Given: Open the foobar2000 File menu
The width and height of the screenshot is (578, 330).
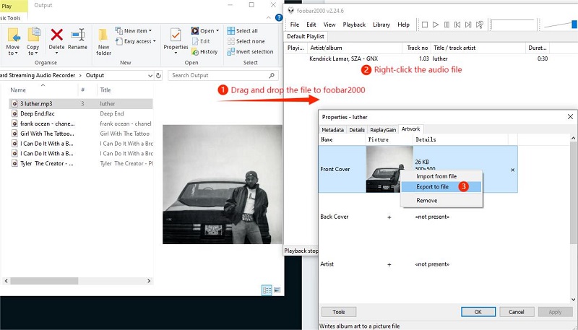Looking at the screenshot, I should [295, 25].
